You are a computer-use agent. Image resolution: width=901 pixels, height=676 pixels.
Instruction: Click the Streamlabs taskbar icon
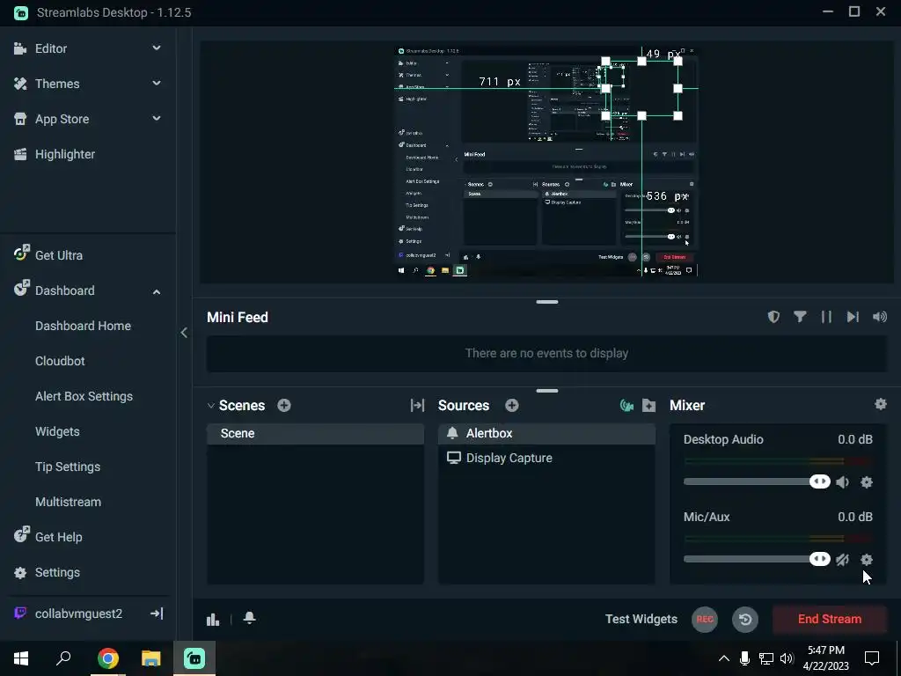point(194,658)
